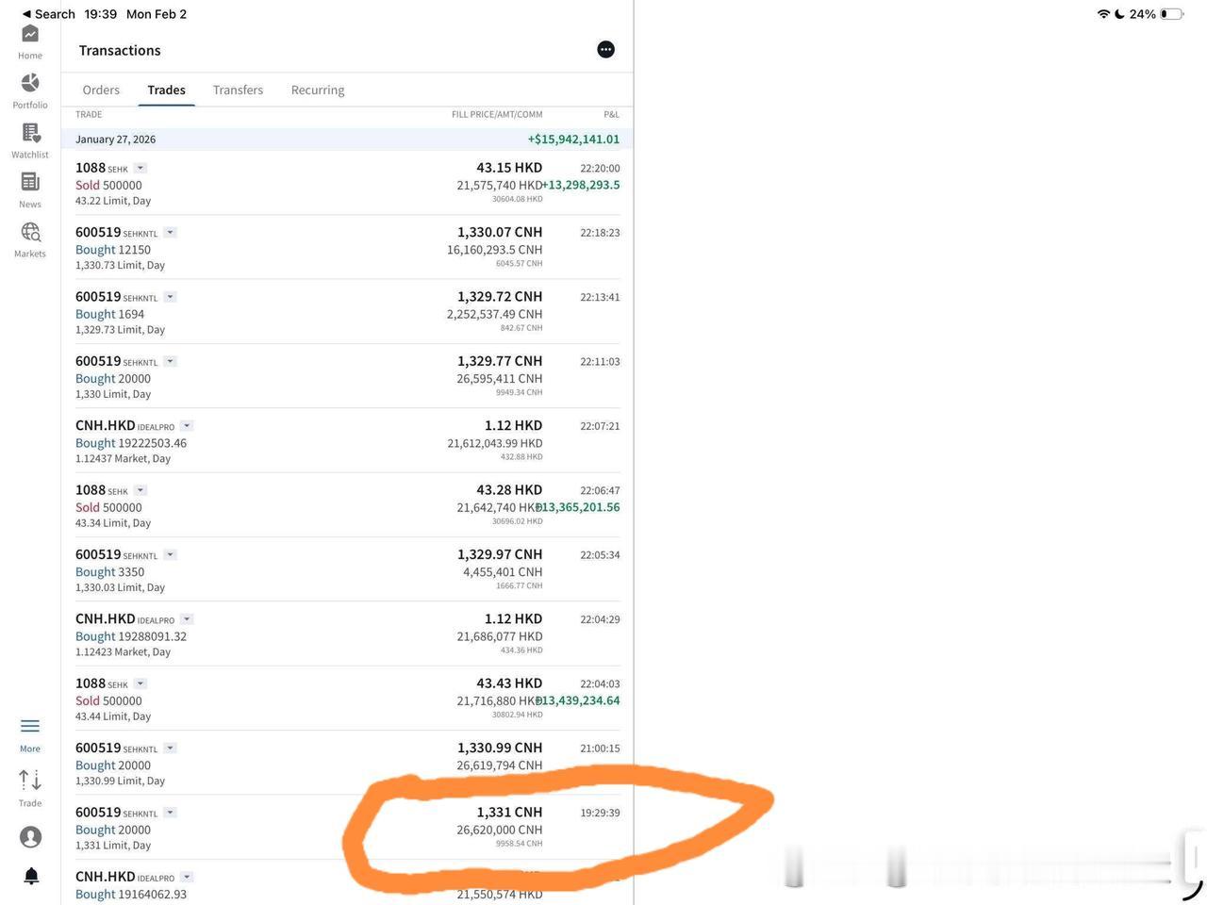The width and height of the screenshot is (1207, 905).
Task: Go to the Watchlist icon
Action: coord(30,133)
